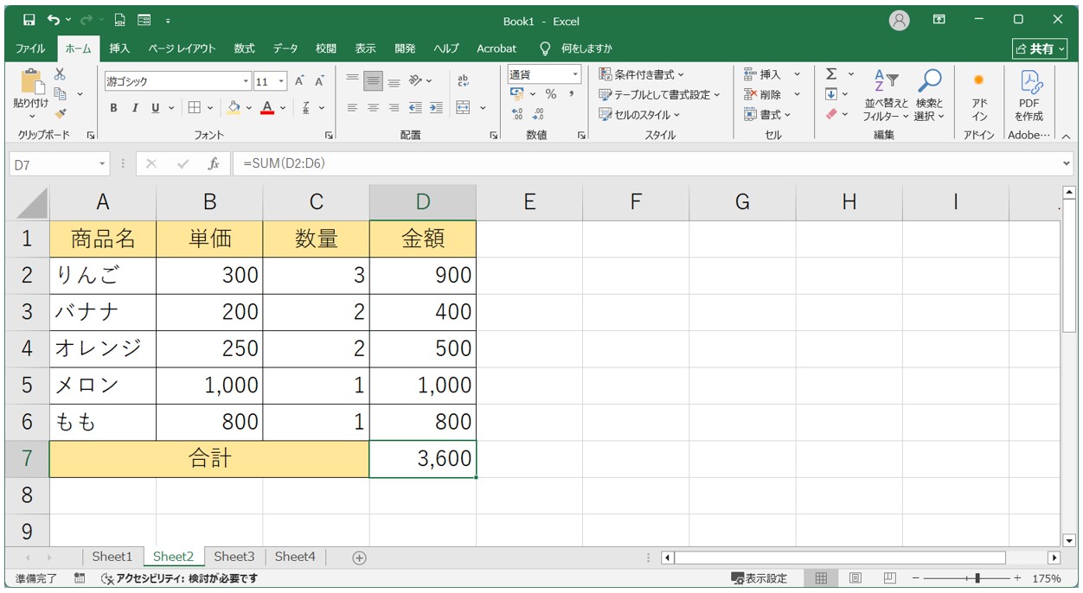This screenshot has width=1083, height=593.
Task: Increase font size with the large A icon
Action: [x=299, y=81]
